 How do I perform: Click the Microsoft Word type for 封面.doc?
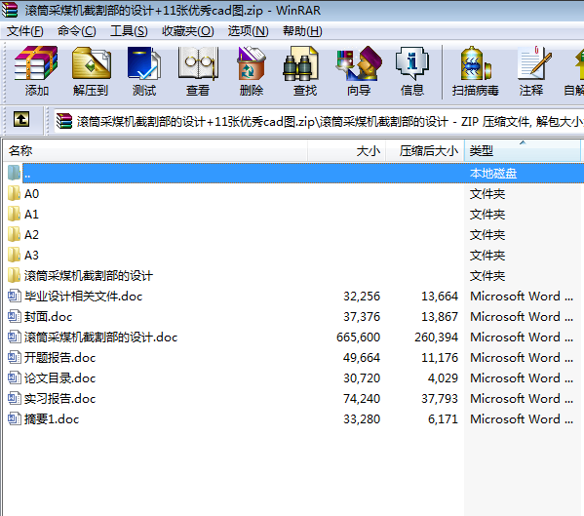522,317
